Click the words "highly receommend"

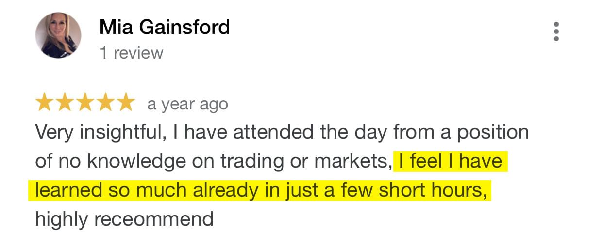124,219
